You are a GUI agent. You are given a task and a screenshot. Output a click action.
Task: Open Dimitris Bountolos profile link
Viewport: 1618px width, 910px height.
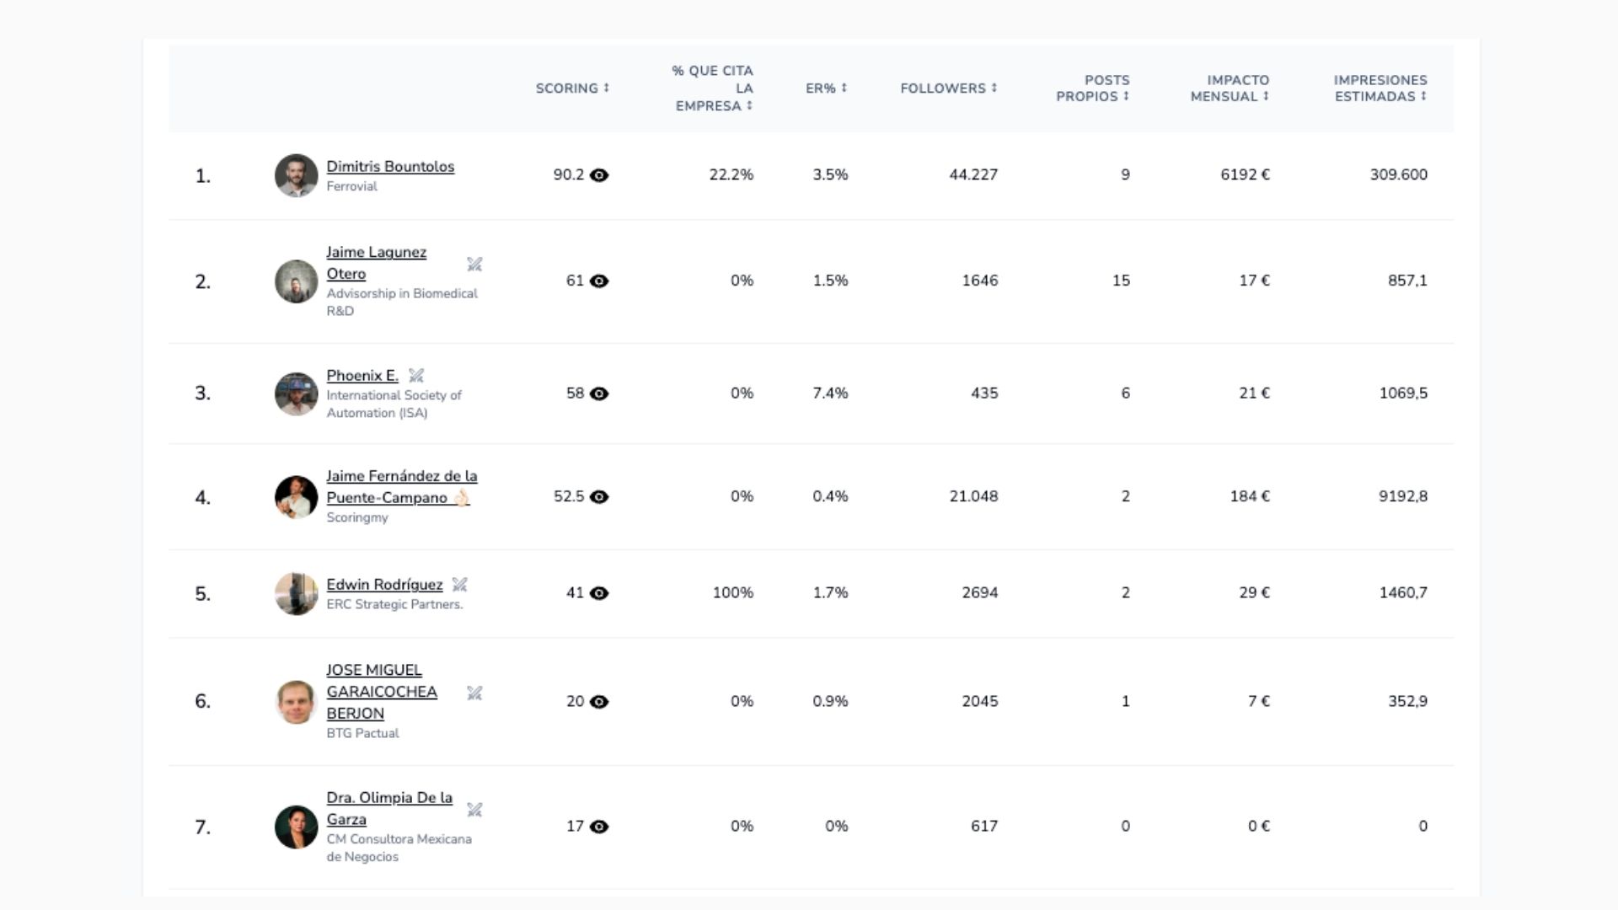pyautogui.click(x=390, y=167)
